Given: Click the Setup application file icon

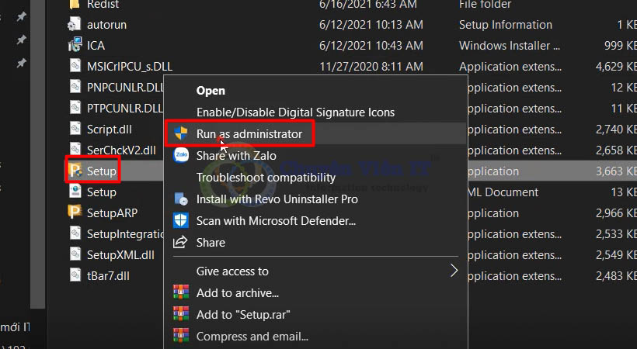Looking at the screenshot, I should 75,171.
